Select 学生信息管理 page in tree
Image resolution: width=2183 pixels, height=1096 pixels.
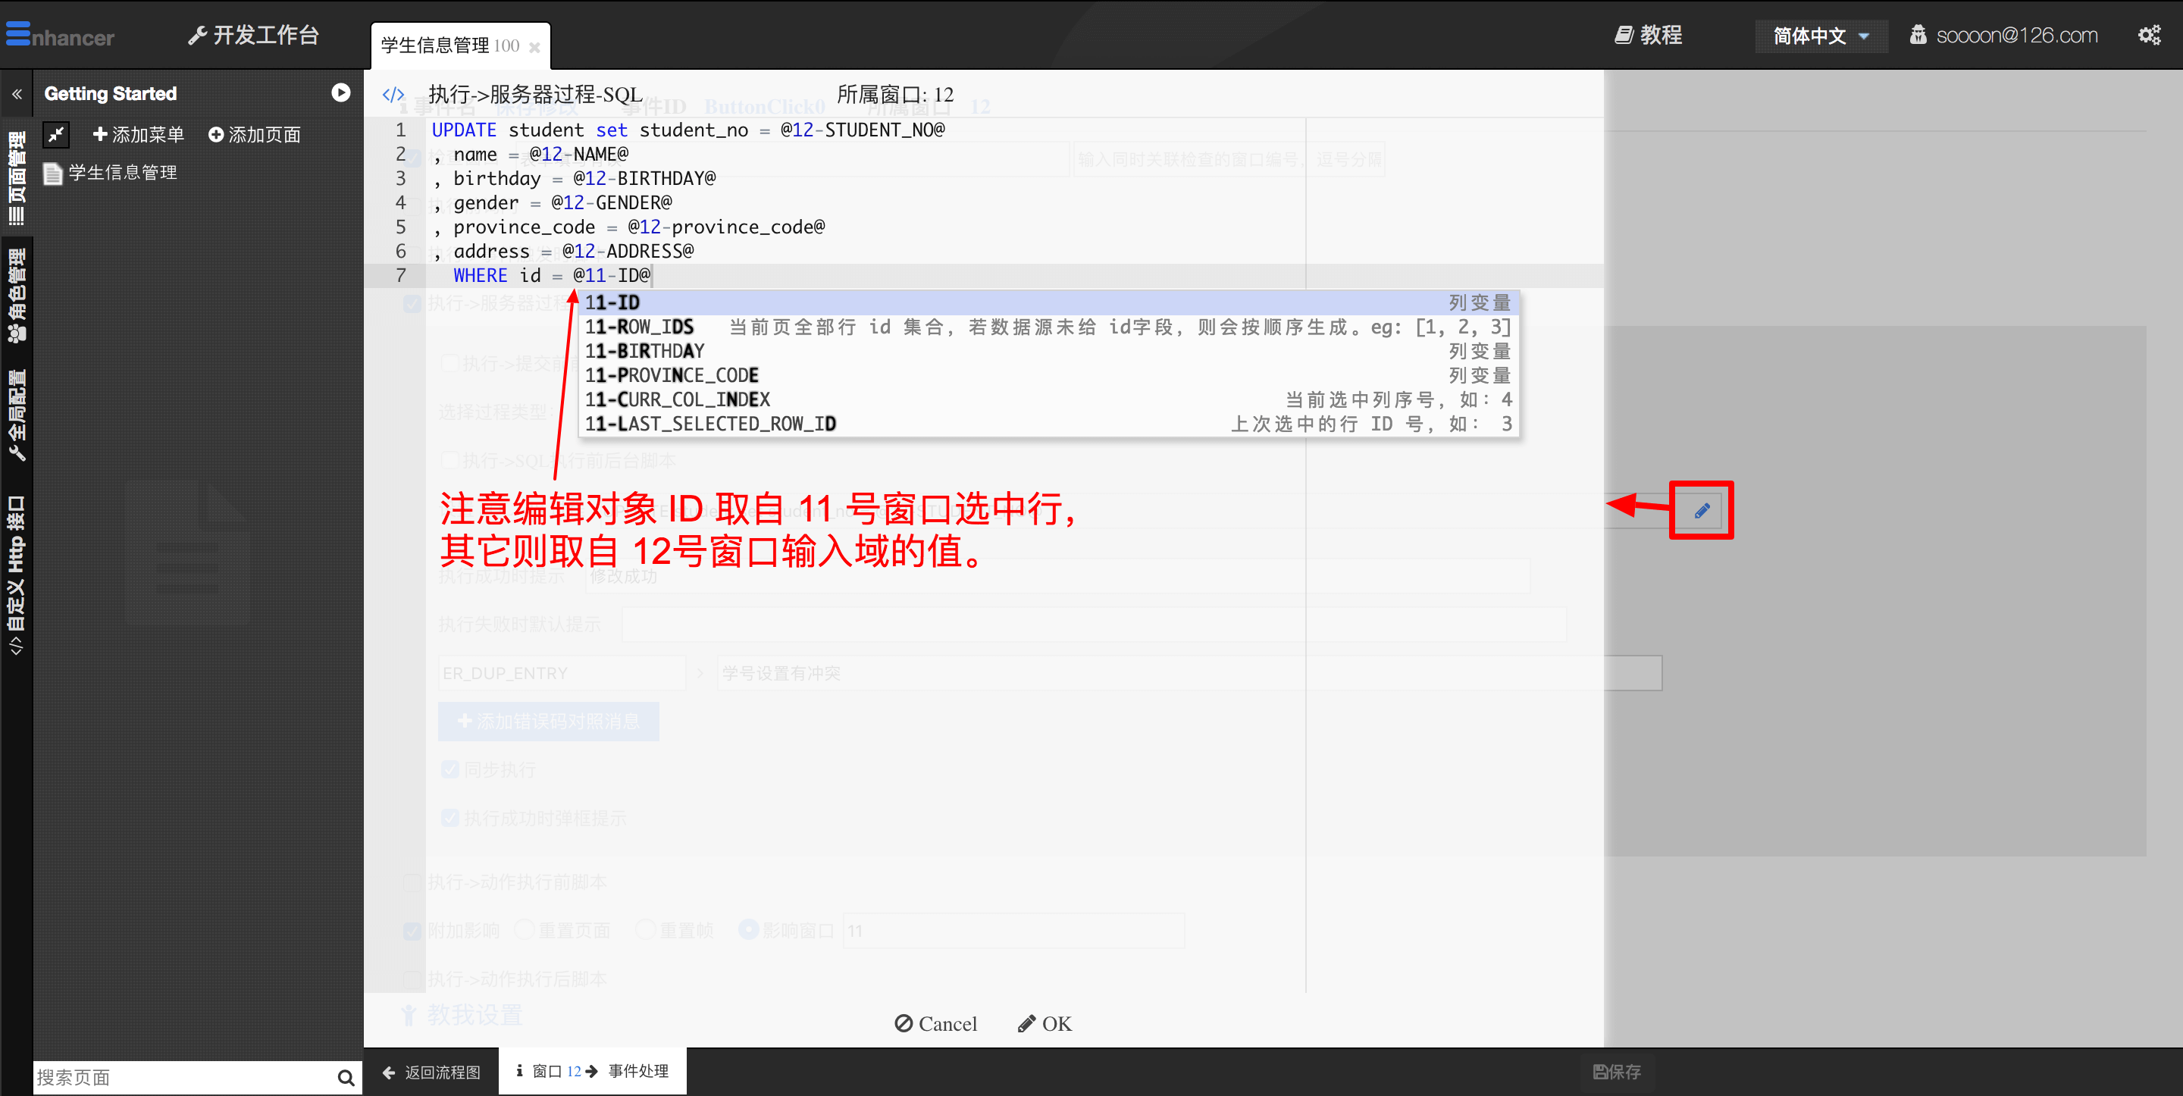122,173
